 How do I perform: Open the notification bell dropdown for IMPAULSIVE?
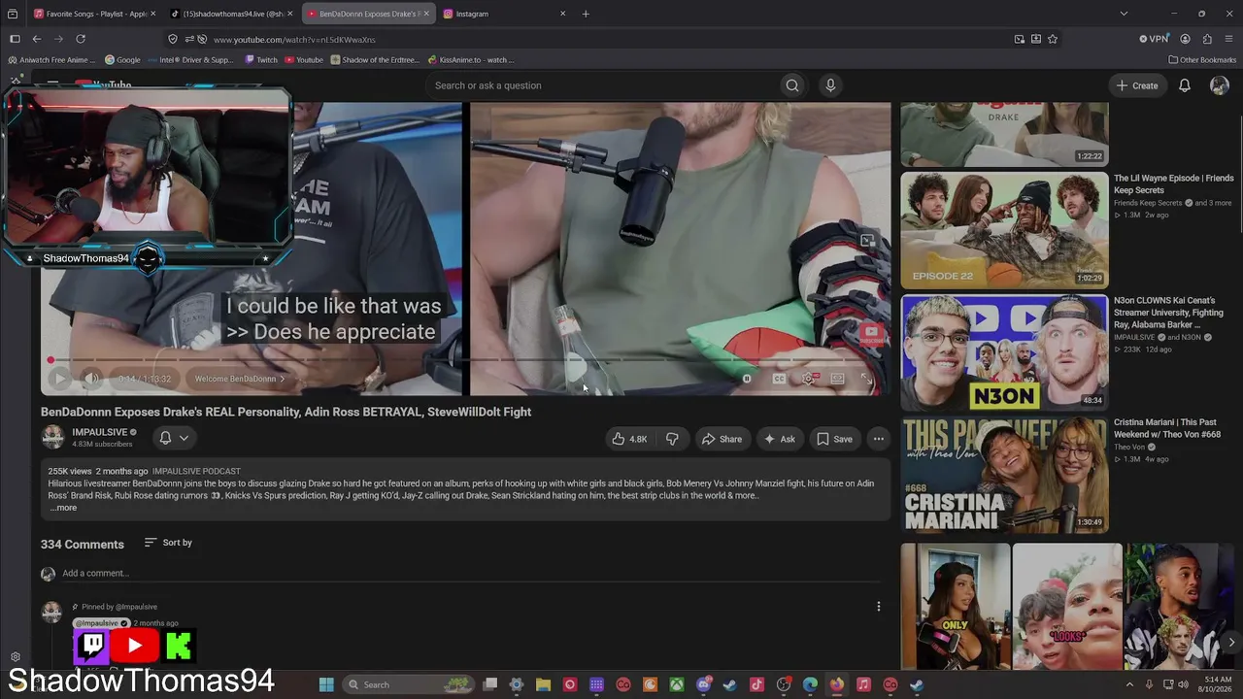click(x=174, y=438)
